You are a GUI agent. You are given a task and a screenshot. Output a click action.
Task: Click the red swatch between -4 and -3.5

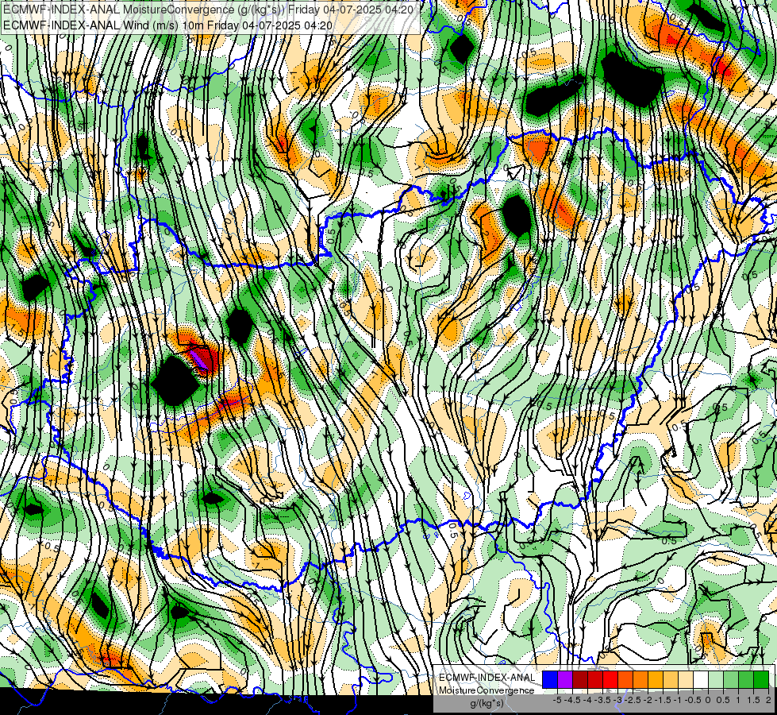[595, 680]
